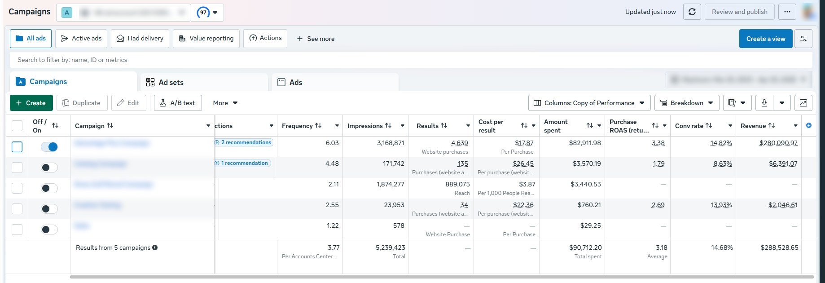Turn on the campaign with 23,953 impressions
The image size is (825, 283).
(49, 209)
